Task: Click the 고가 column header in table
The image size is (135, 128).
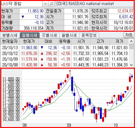Action: (100, 41)
